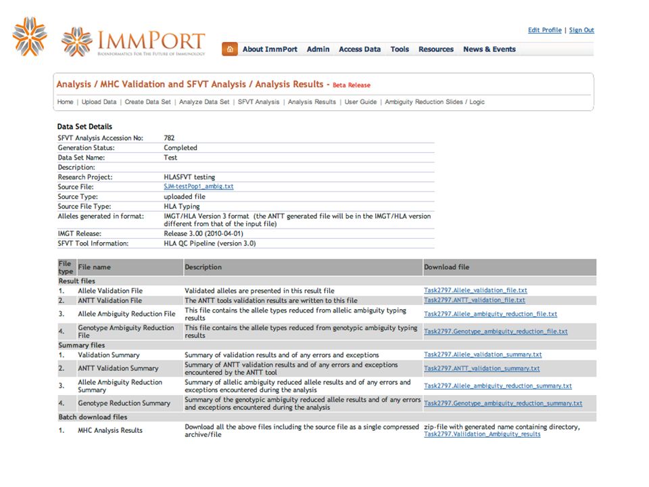649x487 pixels.
Task: Click the Data Set Name value Test
Action: pos(170,158)
